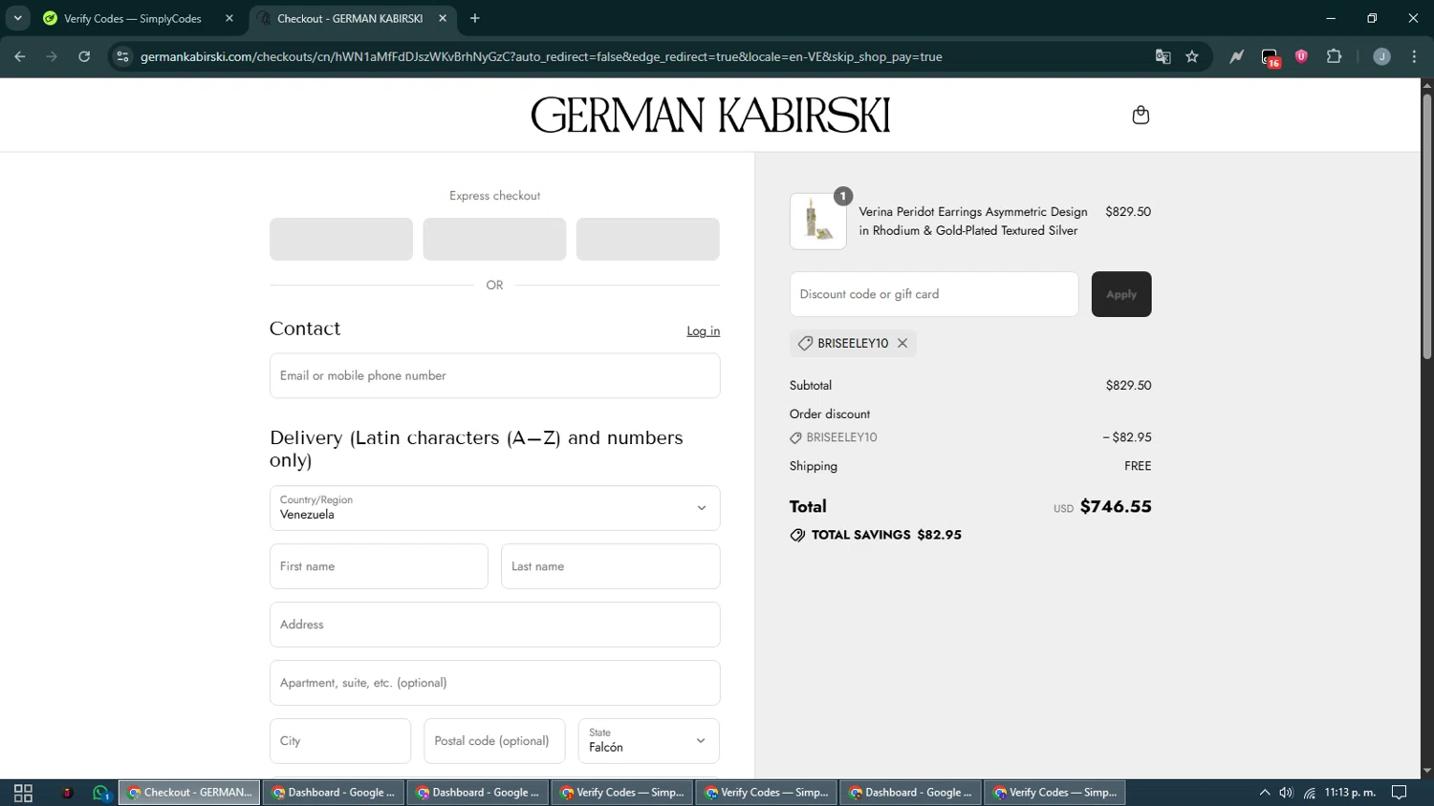The image size is (1434, 806).
Task: Remove the BRISEELEY10 discount code tag
Action: [x=902, y=343]
